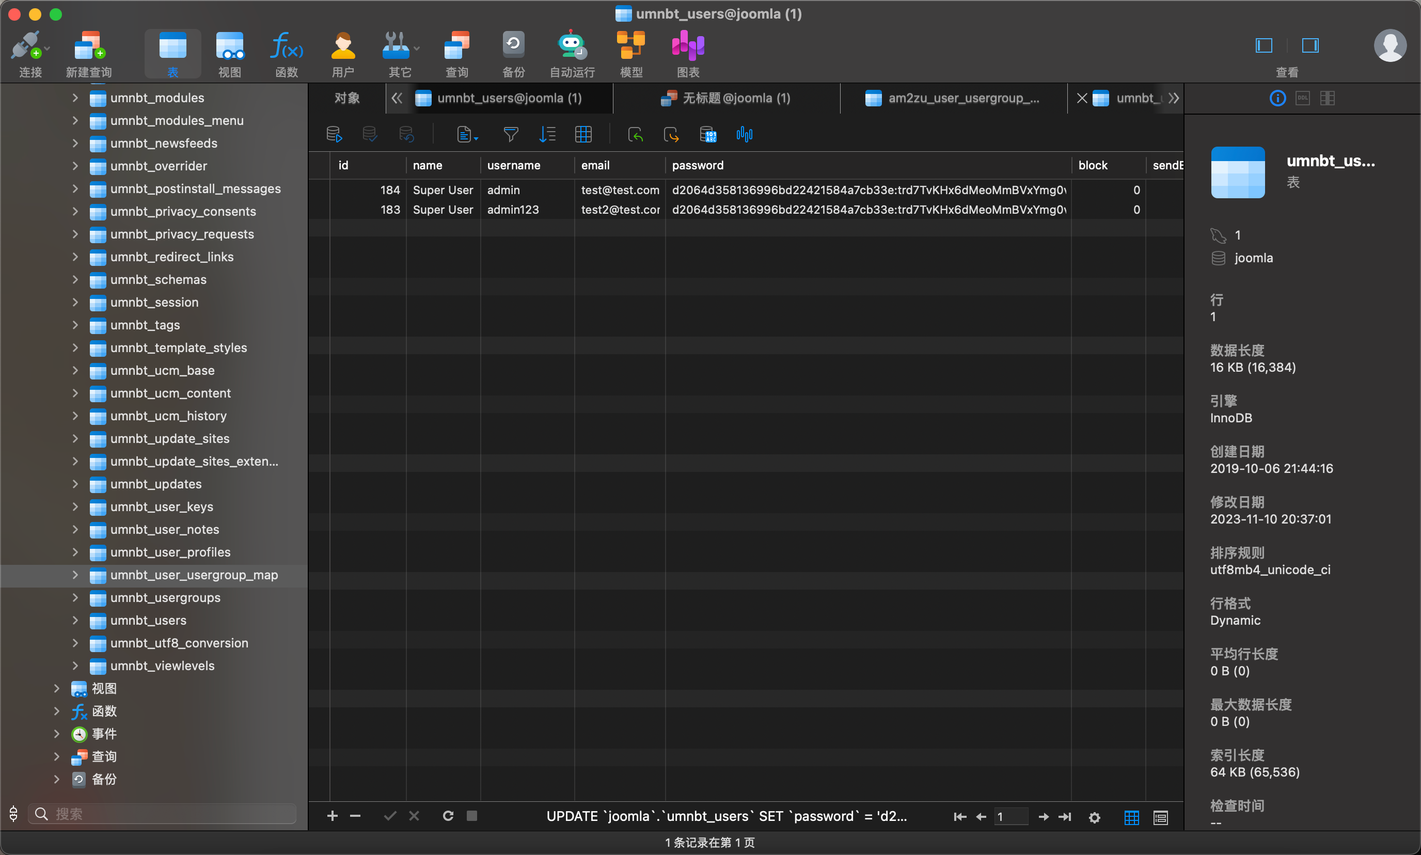Expand the 函数 functions tree group

coord(56,711)
